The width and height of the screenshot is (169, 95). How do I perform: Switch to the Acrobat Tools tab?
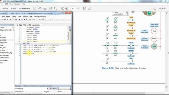point(13,8)
